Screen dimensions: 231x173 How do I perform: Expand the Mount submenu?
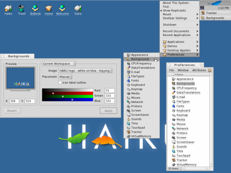coord(180,14)
